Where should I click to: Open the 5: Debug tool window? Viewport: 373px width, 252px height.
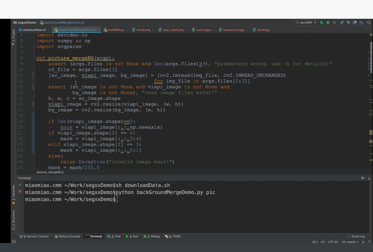tap(151, 237)
